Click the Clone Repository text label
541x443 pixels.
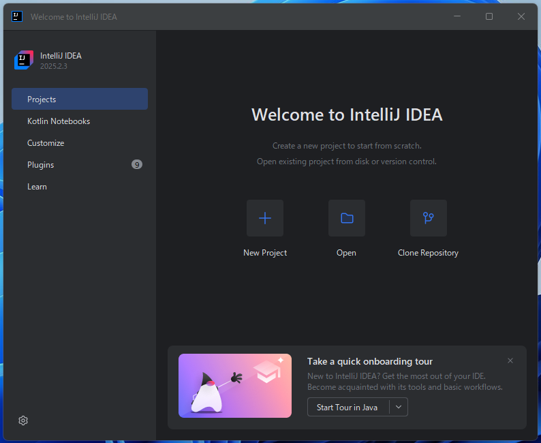tap(428, 253)
